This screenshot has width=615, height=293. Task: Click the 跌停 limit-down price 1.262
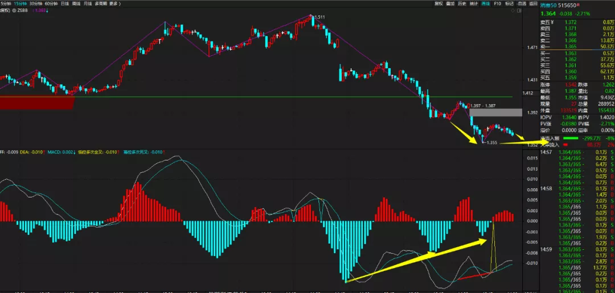pos(608,85)
